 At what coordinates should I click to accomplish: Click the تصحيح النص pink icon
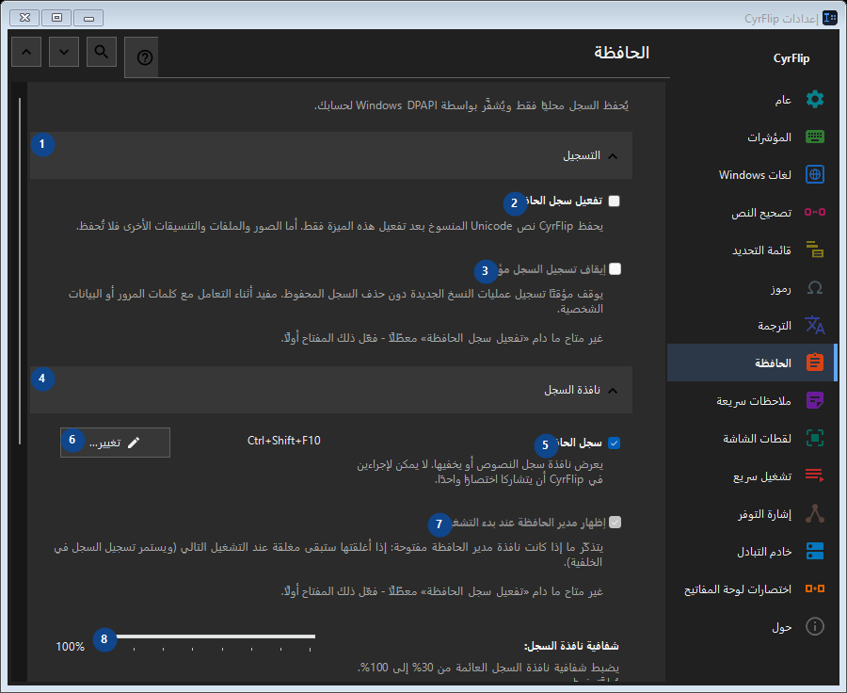pos(815,212)
